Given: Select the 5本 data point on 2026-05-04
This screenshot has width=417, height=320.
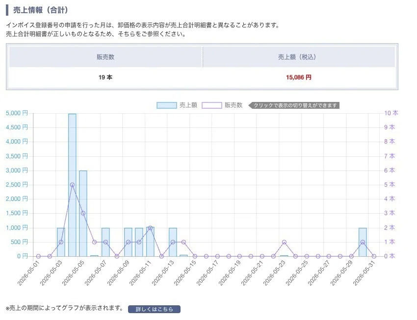Looking at the screenshot, I should [x=72, y=185].
